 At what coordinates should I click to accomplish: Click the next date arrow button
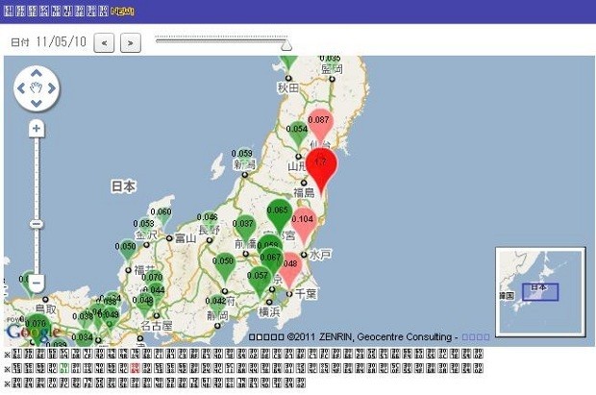point(131,42)
